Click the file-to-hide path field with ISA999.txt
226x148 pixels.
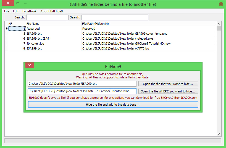(x=82, y=84)
